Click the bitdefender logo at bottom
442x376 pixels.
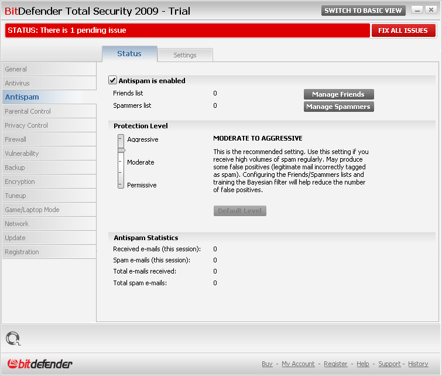(40, 364)
